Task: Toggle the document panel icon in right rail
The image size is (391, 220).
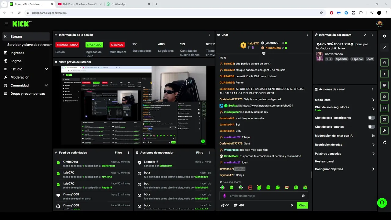Action: click(384, 85)
